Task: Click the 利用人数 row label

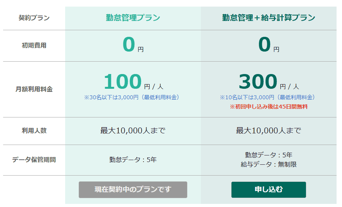Action: click(x=34, y=130)
